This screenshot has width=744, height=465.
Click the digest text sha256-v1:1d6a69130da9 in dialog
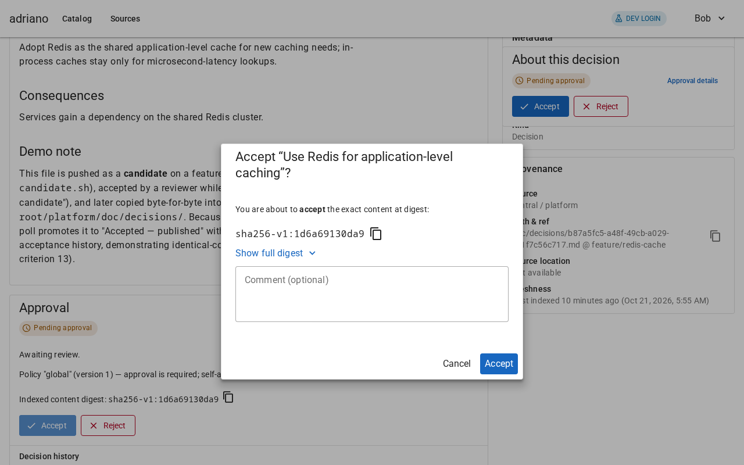[300, 234]
